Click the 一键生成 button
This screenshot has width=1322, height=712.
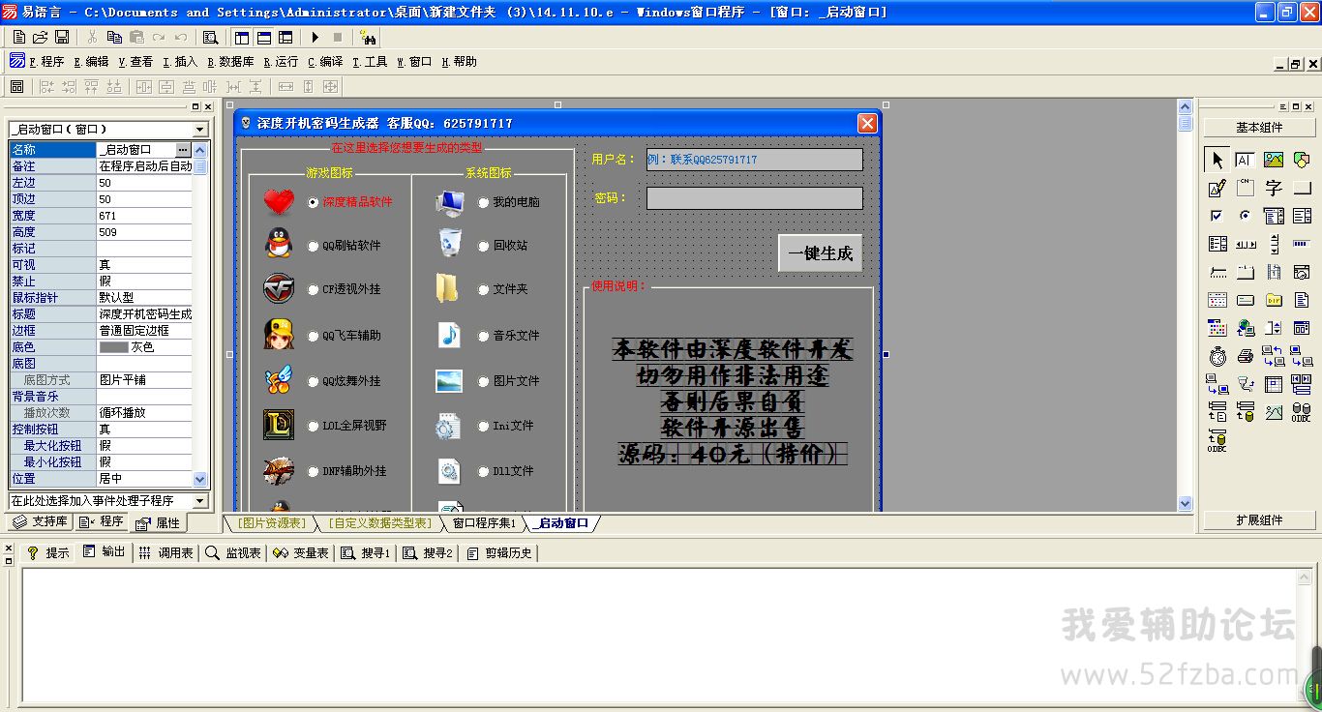tap(820, 253)
